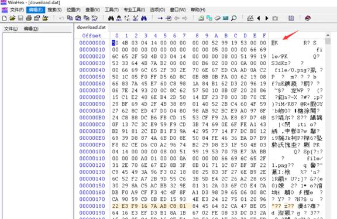Print using the printer toolbar icon

[x=29, y=18]
